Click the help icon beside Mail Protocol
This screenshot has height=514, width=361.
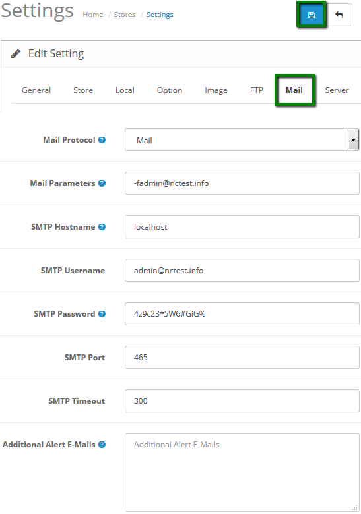click(102, 140)
